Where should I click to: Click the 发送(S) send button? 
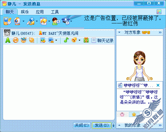pyautogui.click(x=102, y=125)
